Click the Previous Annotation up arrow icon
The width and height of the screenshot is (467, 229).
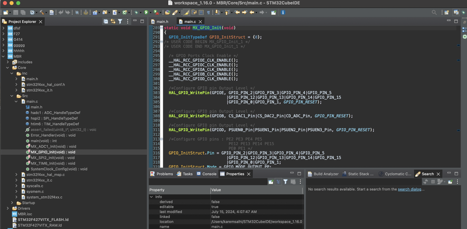click(x=227, y=13)
